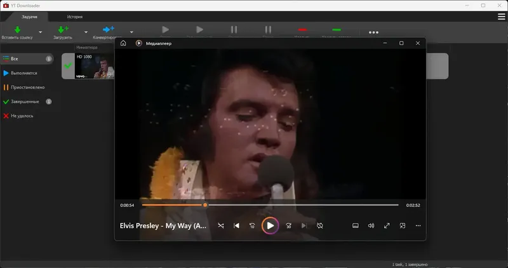Screen dimensions: 508x268
Task: Expand the dropdown arrow next to Вставить ссылку
Action: pos(41,32)
